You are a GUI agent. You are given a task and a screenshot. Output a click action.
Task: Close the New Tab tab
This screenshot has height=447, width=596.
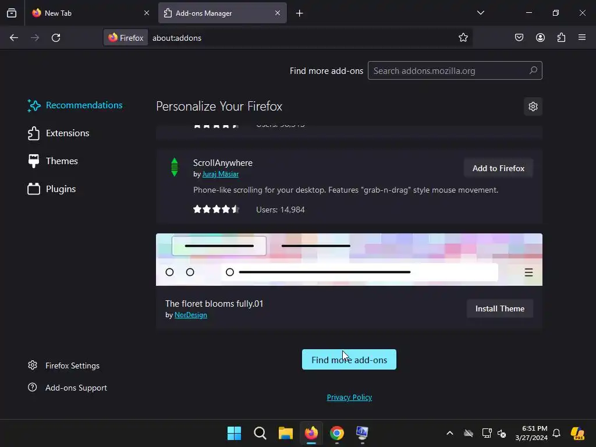pos(146,13)
